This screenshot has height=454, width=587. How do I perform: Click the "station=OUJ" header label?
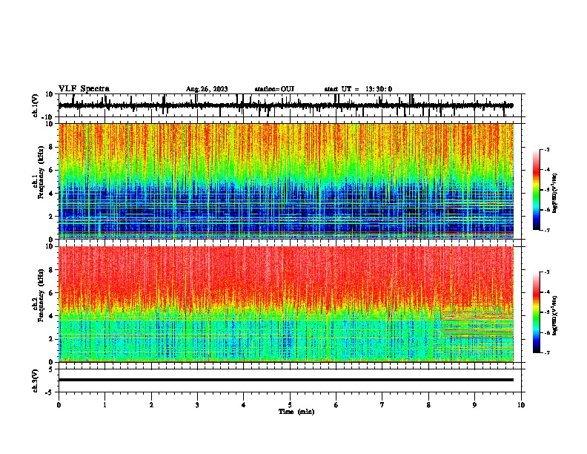click(274, 89)
